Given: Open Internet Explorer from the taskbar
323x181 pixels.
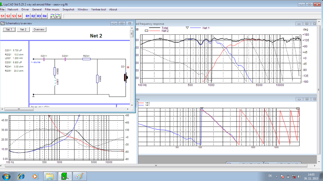Looking at the screenshot, I should 21,176.
